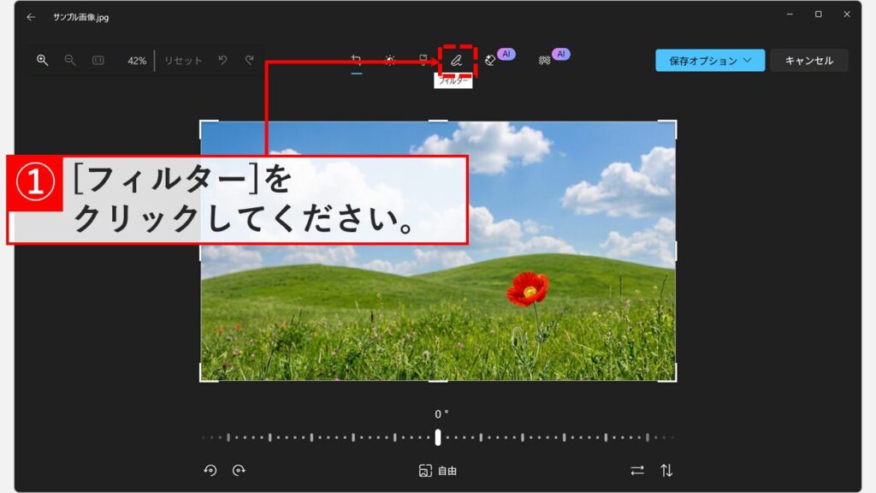Select the 1:1 actual size icon

point(100,61)
